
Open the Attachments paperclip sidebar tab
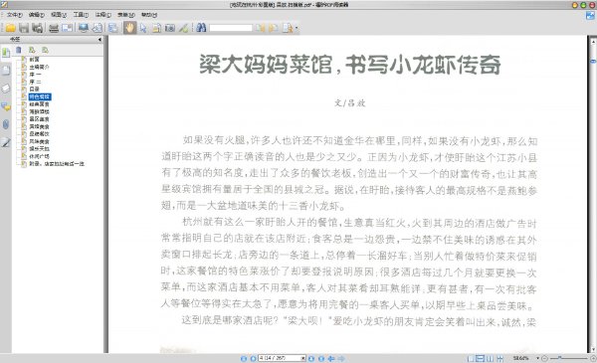tap(6, 124)
